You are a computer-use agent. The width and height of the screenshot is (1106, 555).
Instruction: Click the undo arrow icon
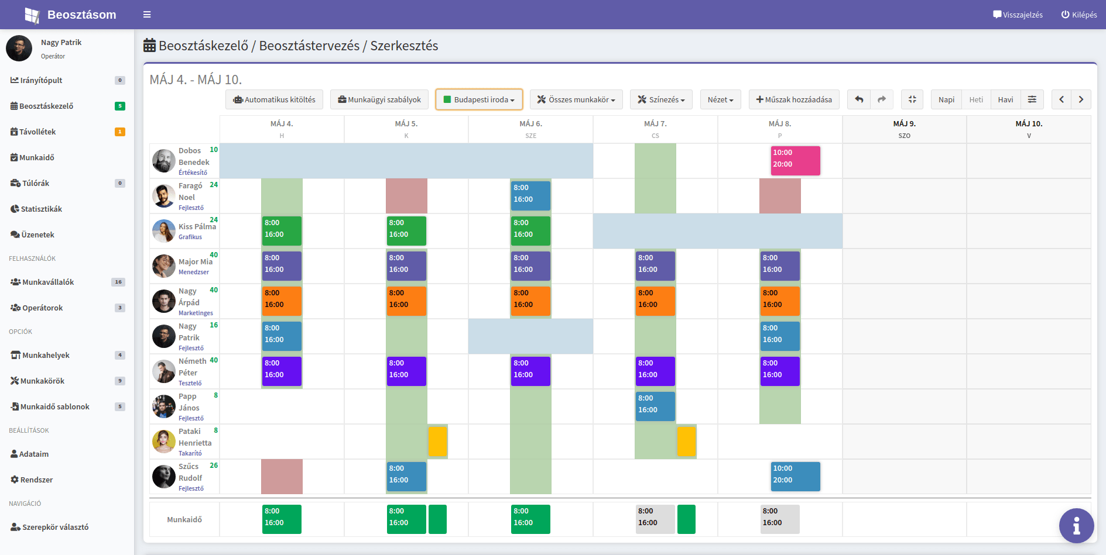tap(859, 99)
